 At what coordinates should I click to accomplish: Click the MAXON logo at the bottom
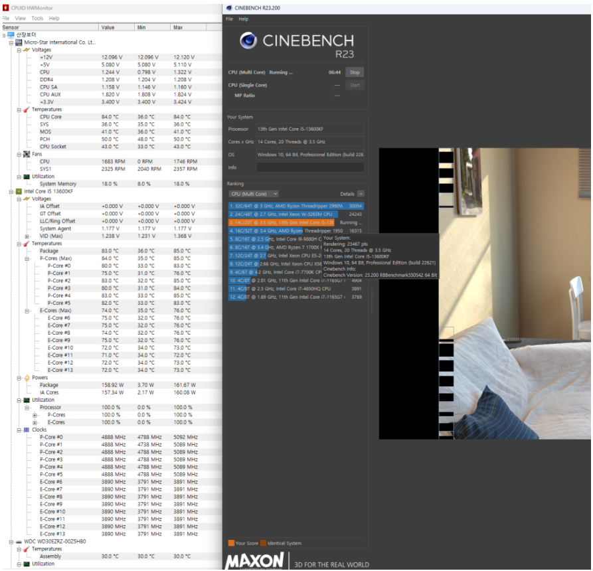click(254, 561)
